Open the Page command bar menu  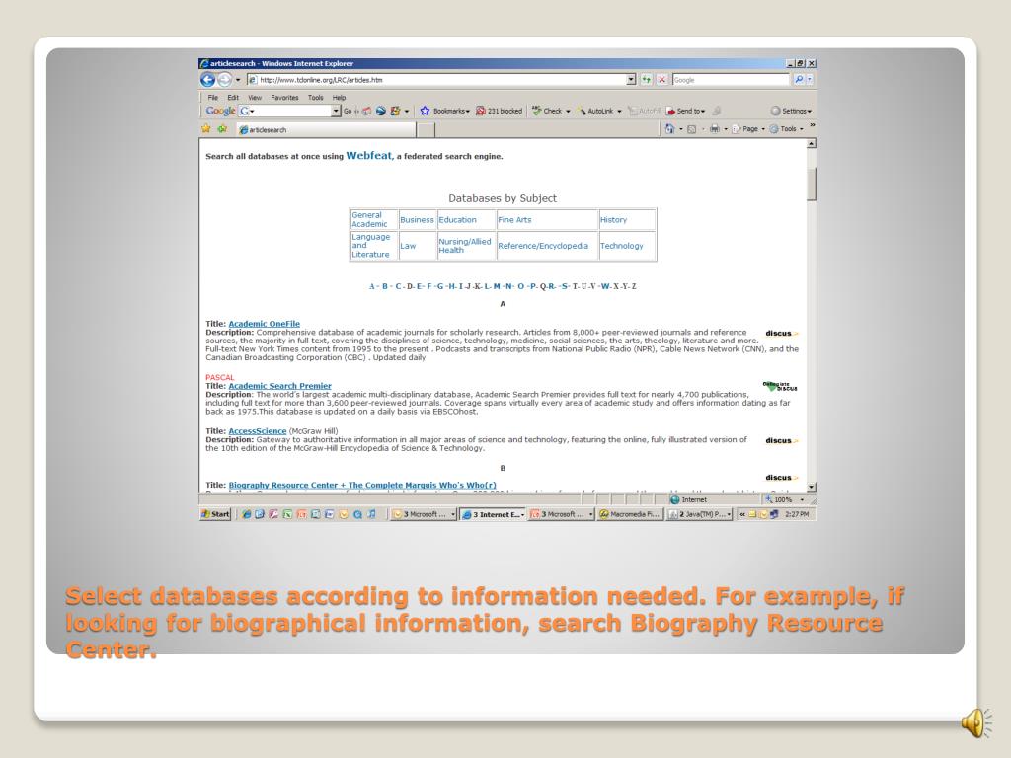click(x=748, y=129)
